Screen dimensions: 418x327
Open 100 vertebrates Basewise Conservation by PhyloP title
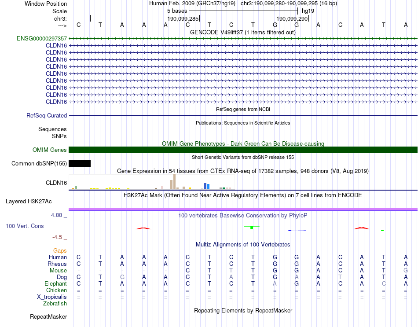click(x=243, y=216)
